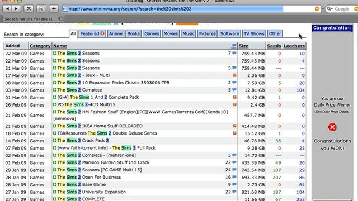Image resolution: width=358 pixels, height=201 pixels.
Task: Open 'The Sims 2 Complete - [mehran-one]' torrent link
Action: click(96, 155)
